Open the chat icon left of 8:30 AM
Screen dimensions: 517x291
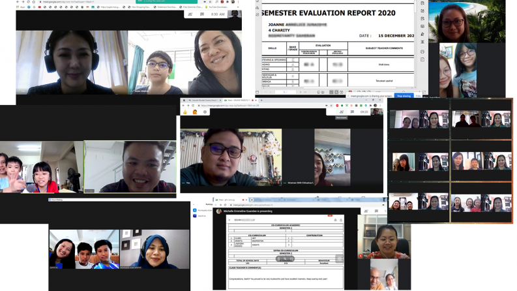pos(200,14)
